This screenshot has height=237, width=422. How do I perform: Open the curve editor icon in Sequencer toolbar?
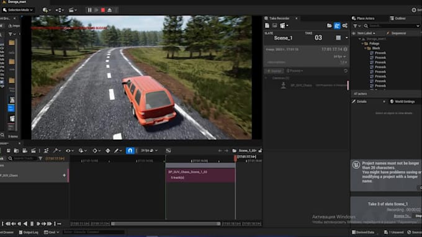tap(168, 151)
